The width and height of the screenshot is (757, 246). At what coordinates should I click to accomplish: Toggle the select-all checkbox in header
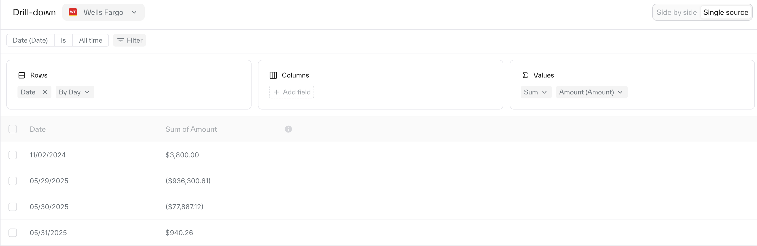pyautogui.click(x=13, y=129)
